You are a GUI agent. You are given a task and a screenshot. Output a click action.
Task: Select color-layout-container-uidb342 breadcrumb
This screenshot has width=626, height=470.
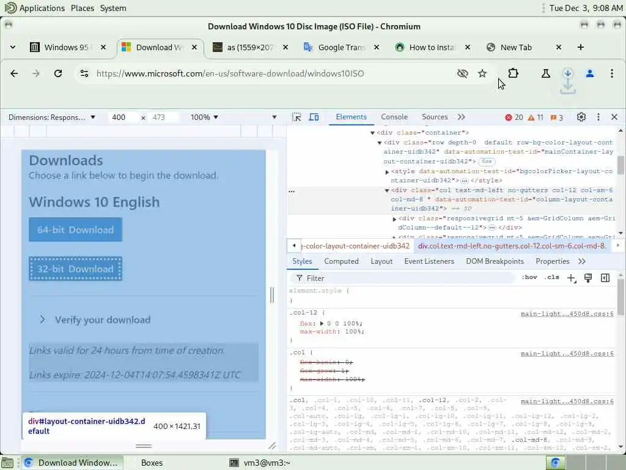tap(355, 246)
